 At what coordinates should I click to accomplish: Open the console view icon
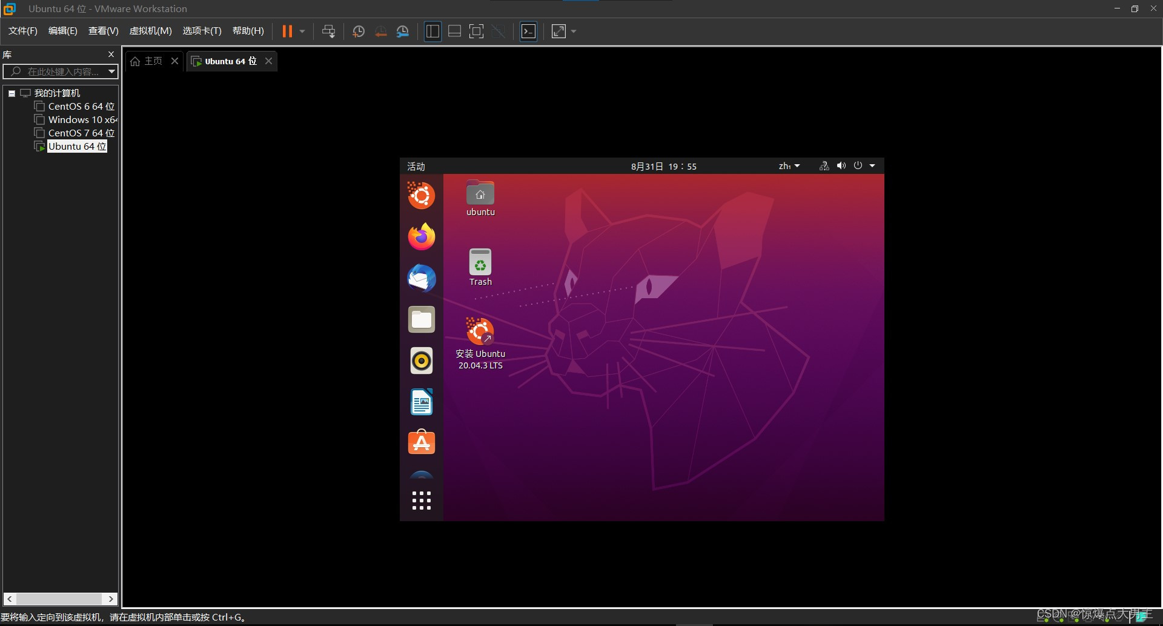pos(528,32)
